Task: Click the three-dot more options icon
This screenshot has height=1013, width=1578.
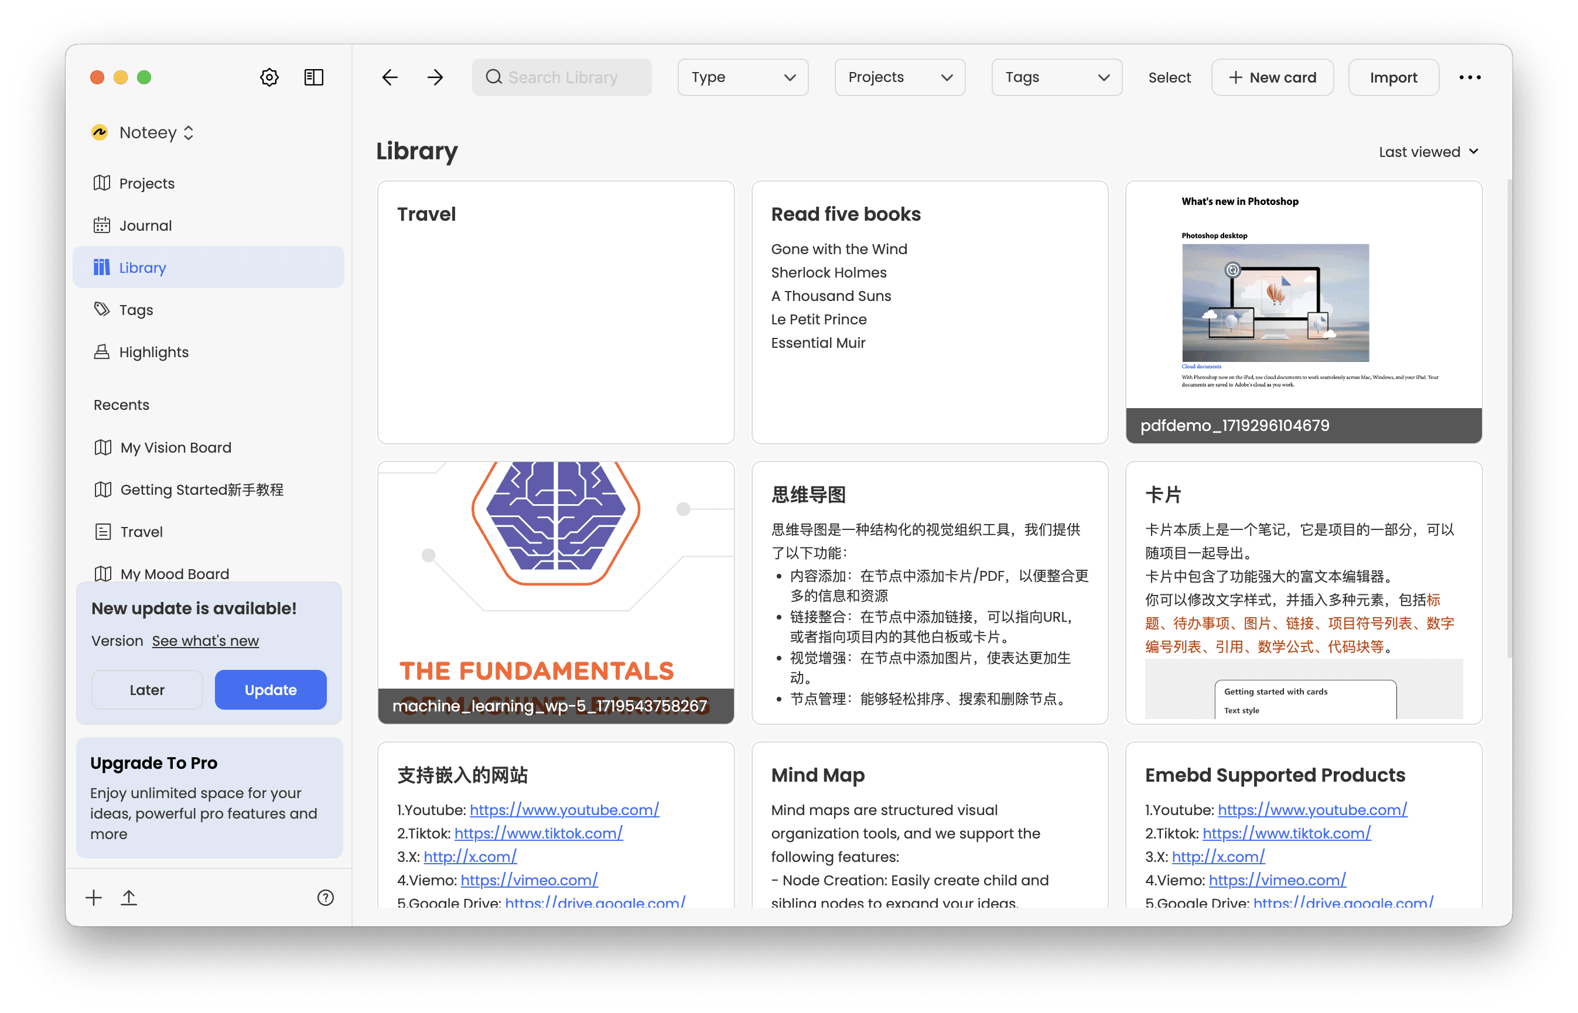Action: [x=1470, y=77]
